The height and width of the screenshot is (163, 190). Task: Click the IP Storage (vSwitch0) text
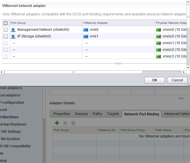pos(34,36)
